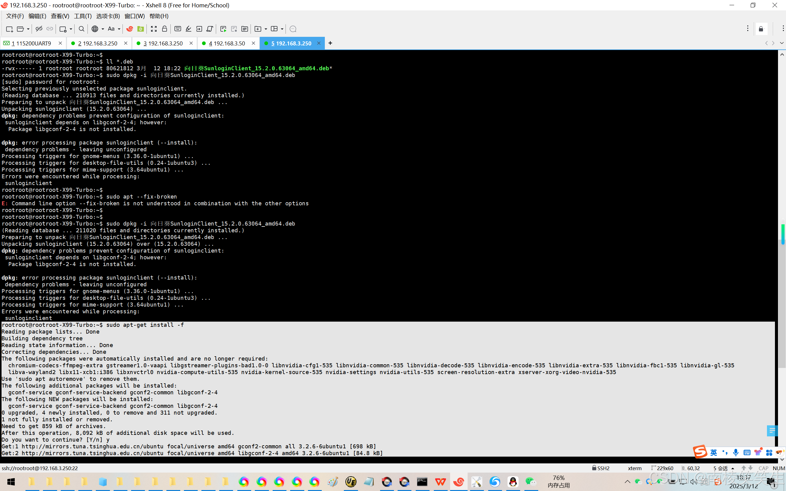Click the fullscreen toggle icon
Screen dimensions: 786x491
coord(154,29)
